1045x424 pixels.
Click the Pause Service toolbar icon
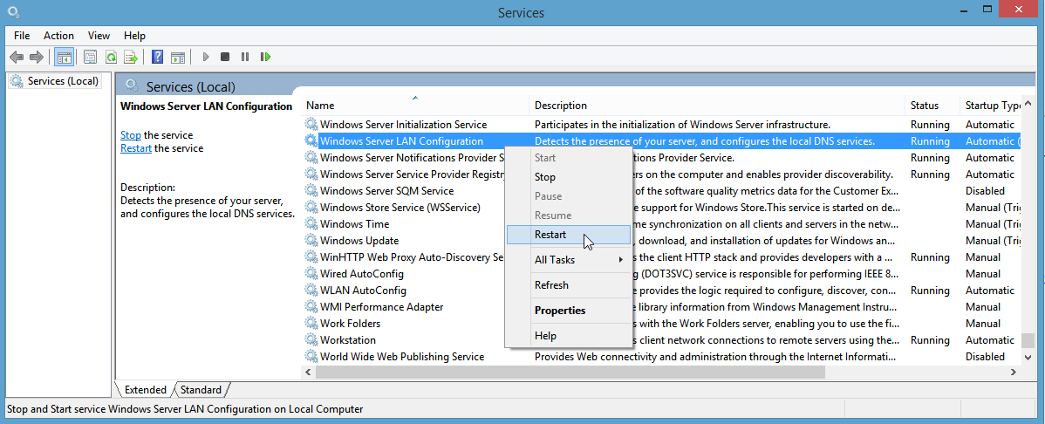[245, 58]
